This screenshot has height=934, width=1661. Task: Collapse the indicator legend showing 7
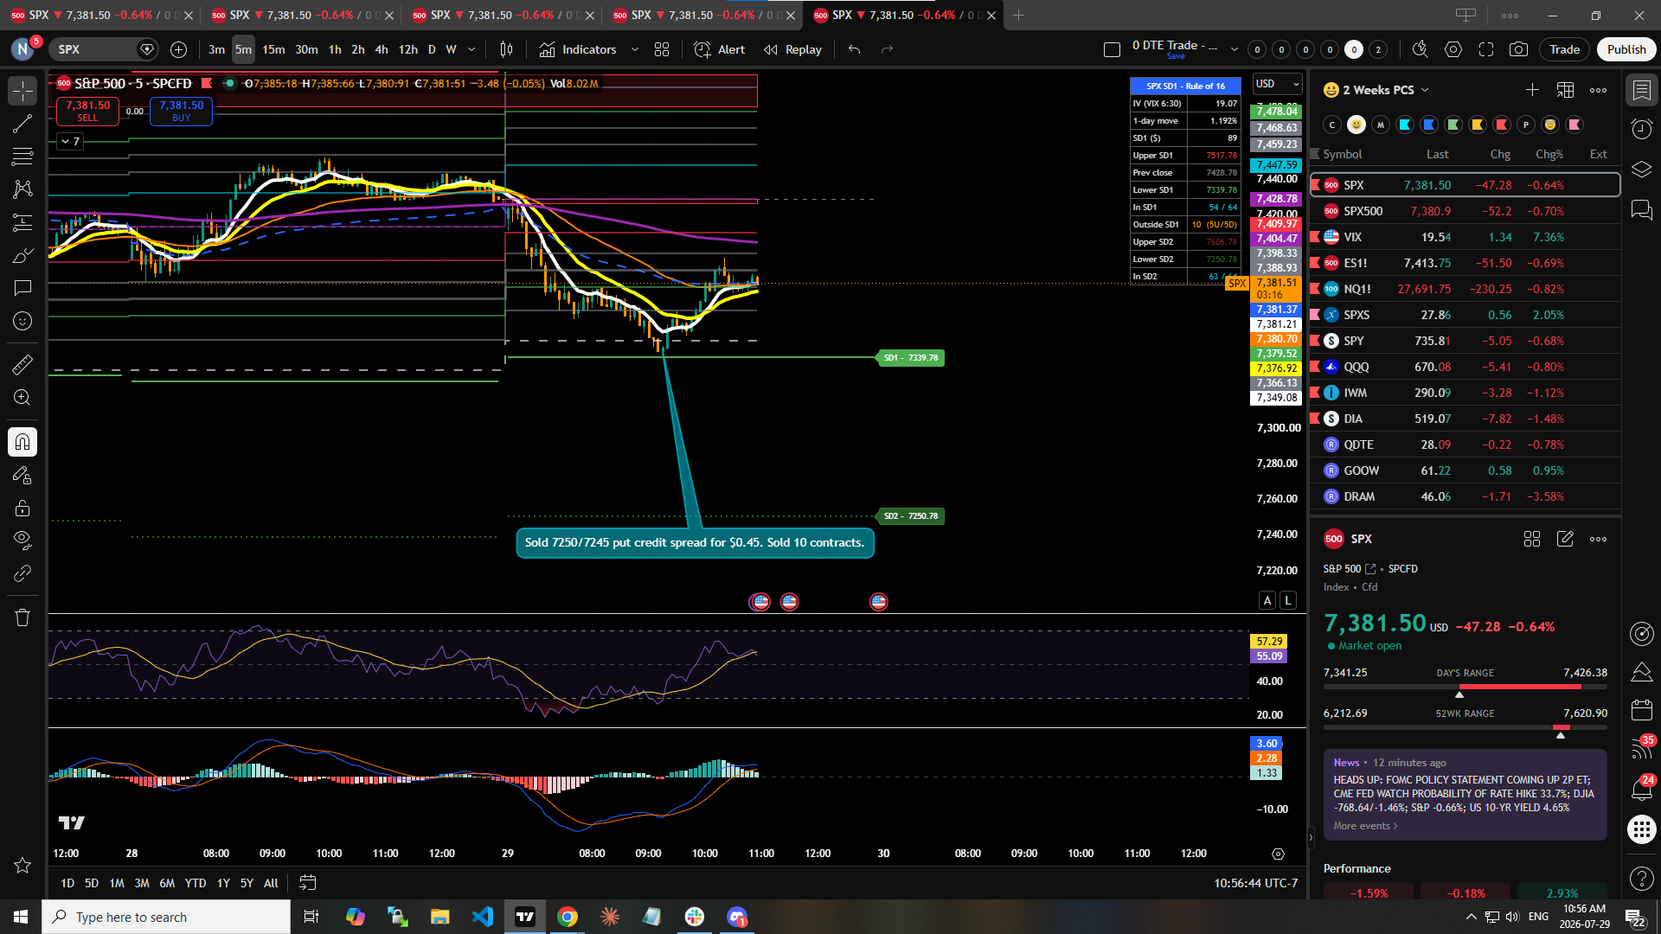click(x=71, y=141)
